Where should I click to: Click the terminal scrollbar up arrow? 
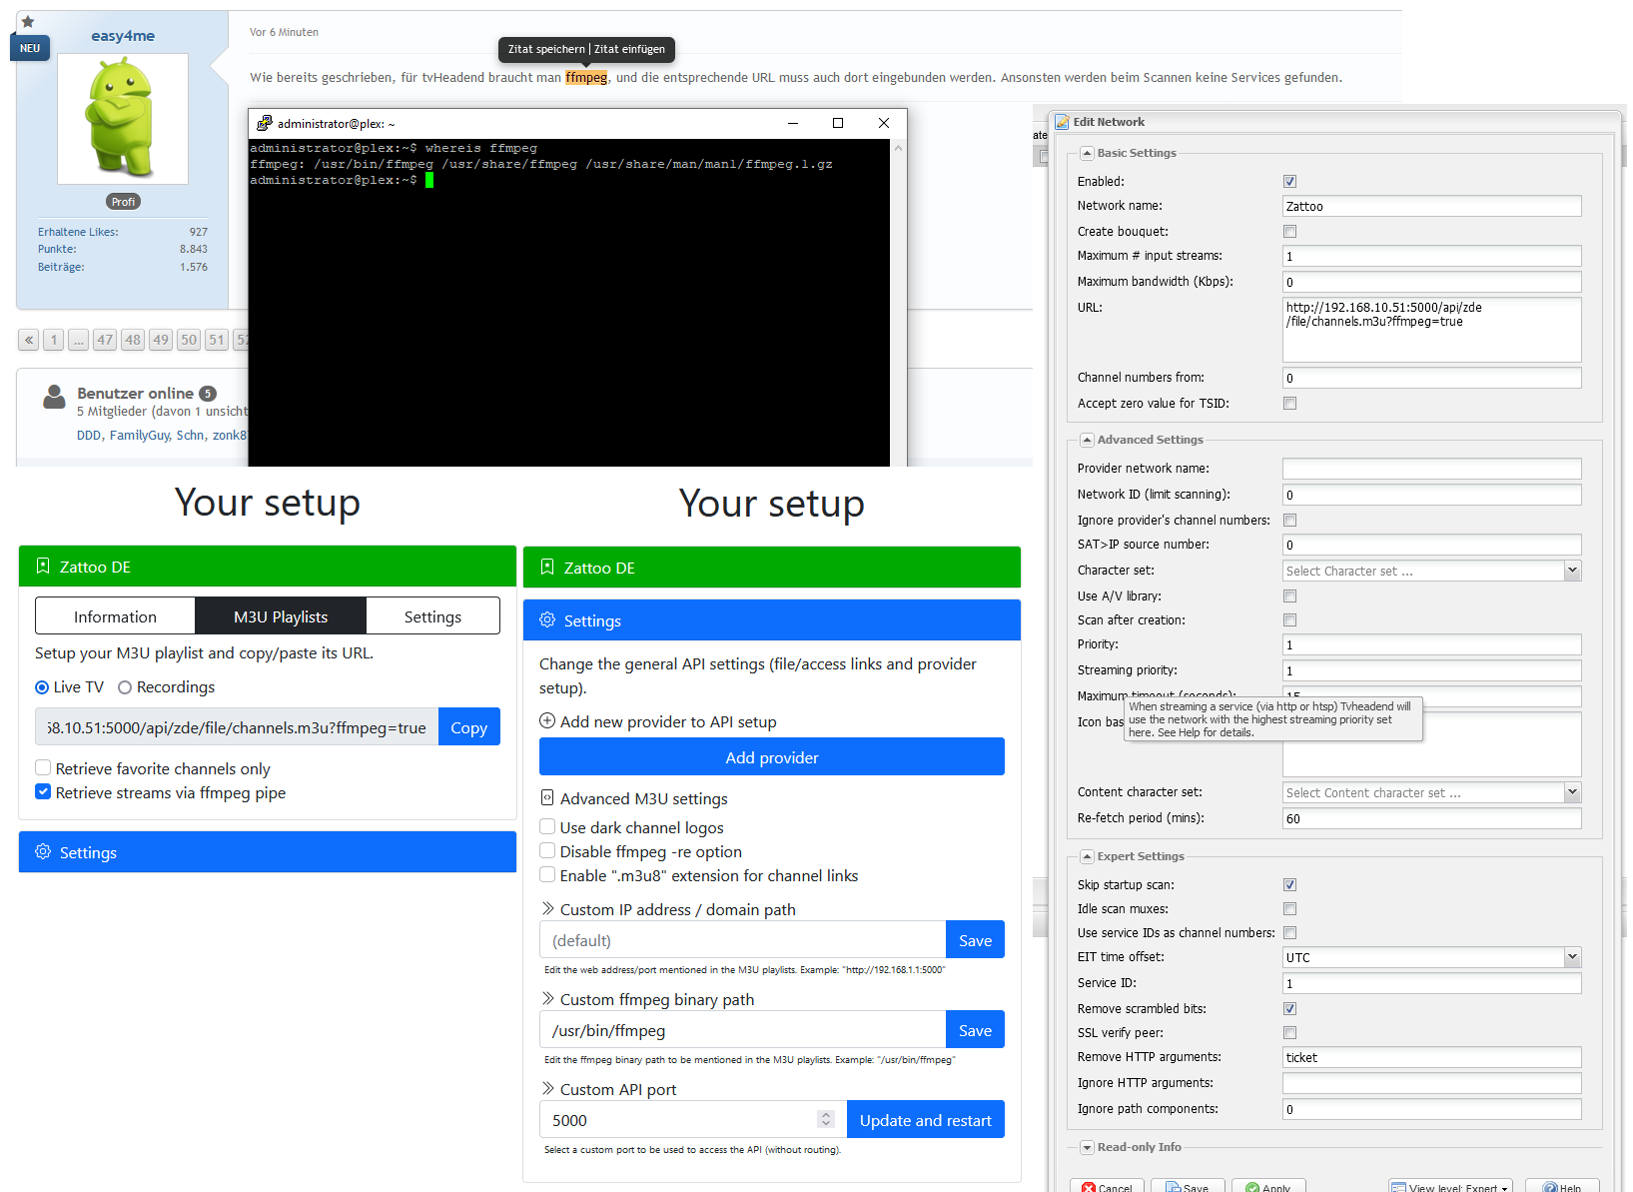pos(898,148)
